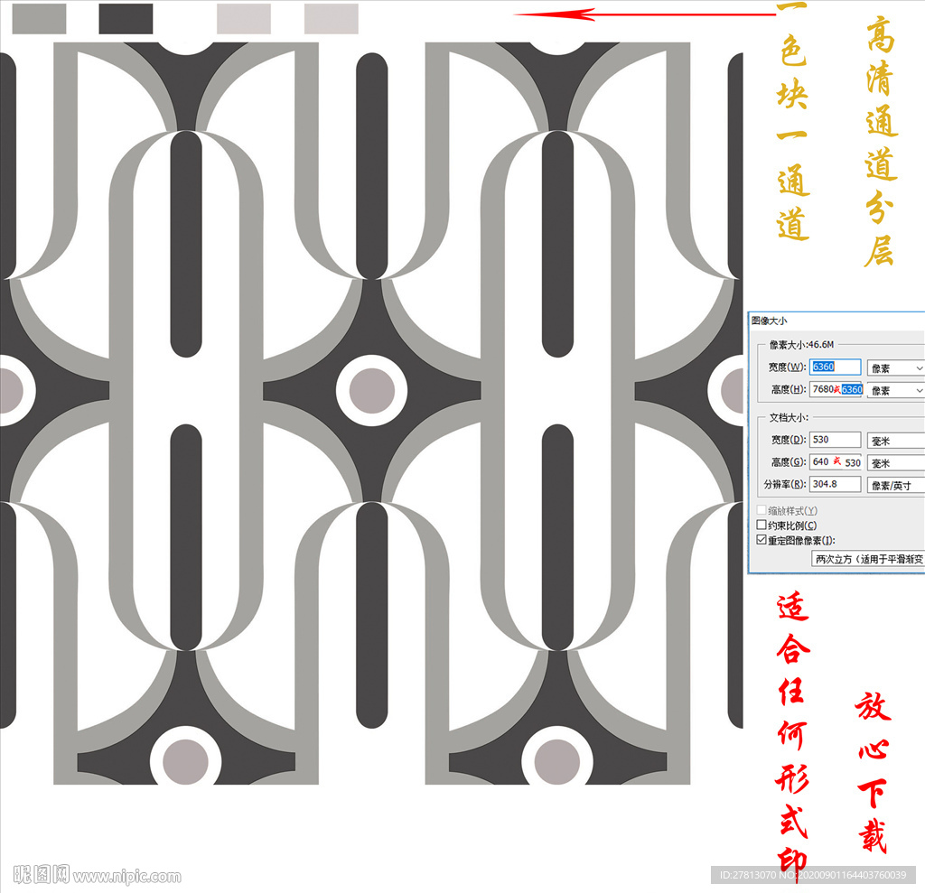Click the pixel width field showing 6360
This screenshot has height=893, width=925.
coord(835,367)
